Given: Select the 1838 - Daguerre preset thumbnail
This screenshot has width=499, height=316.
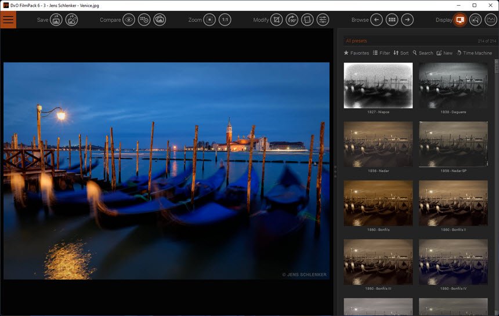Looking at the screenshot, I should (453, 85).
